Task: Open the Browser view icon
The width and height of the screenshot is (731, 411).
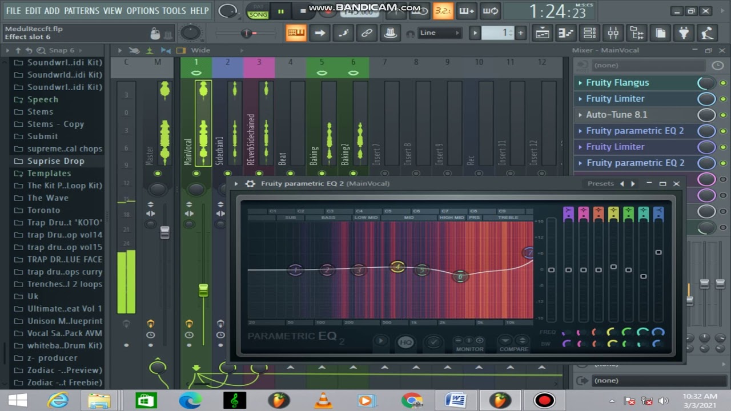Action: (636, 33)
